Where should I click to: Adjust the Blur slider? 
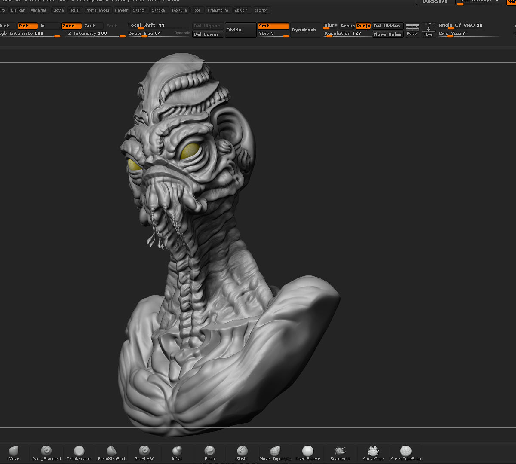pos(331,26)
